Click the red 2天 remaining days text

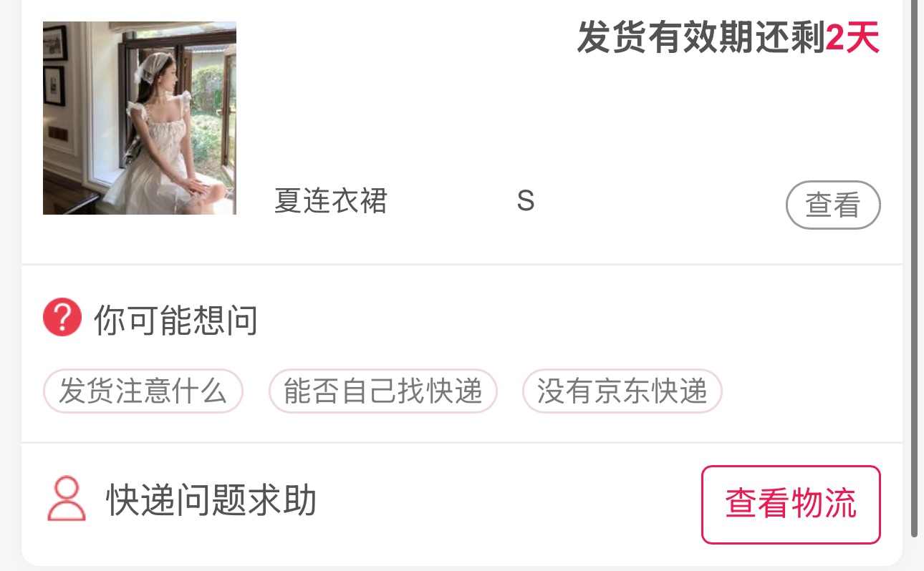[x=852, y=38]
